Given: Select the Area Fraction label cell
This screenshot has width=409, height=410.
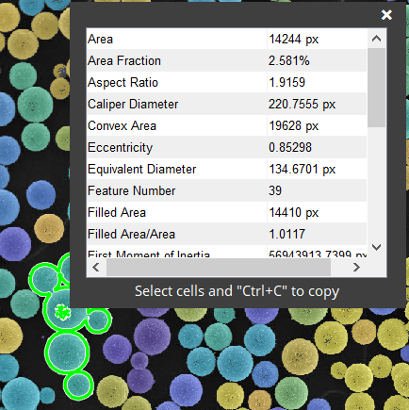Looking at the screenshot, I should (176, 60).
